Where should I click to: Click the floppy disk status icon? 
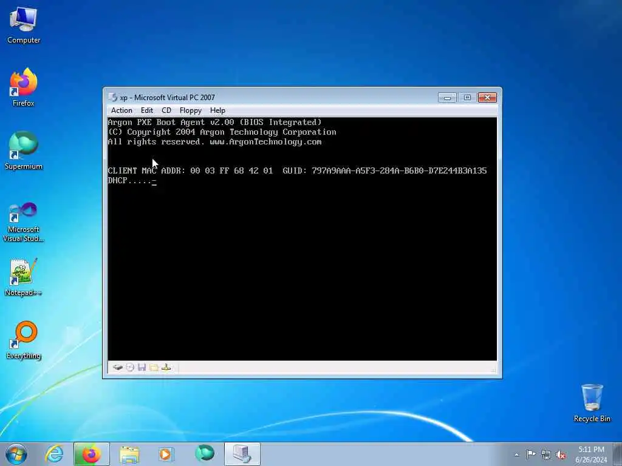point(142,367)
